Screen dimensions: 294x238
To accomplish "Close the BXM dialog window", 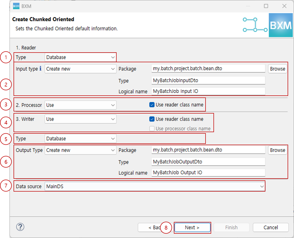I will (284, 6).
